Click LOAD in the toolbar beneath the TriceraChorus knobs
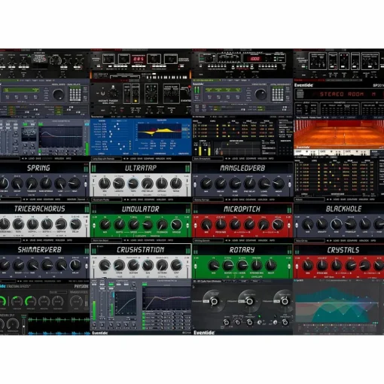The image size is (384, 384). pyautogui.click(x=32, y=240)
